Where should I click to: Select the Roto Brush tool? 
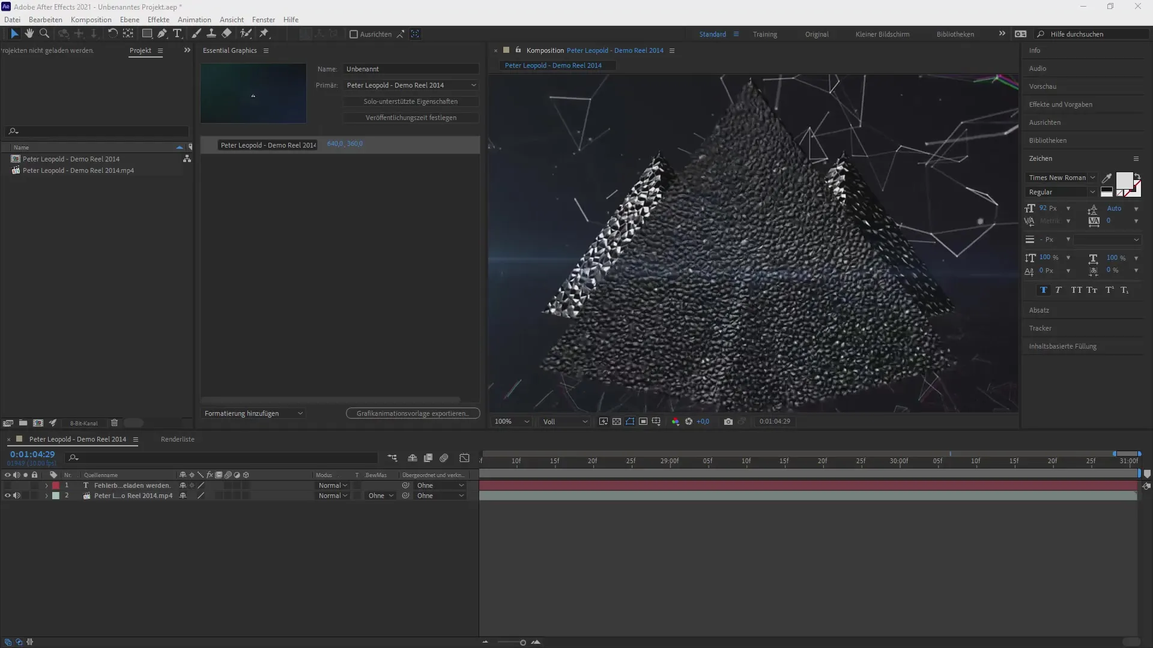pyautogui.click(x=246, y=34)
